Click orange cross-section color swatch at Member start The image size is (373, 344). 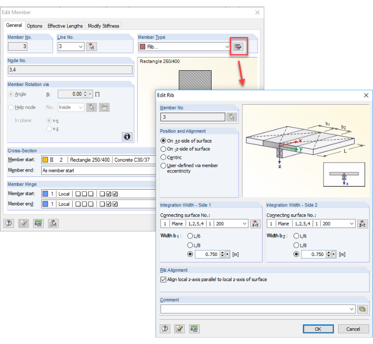coord(45,160)
